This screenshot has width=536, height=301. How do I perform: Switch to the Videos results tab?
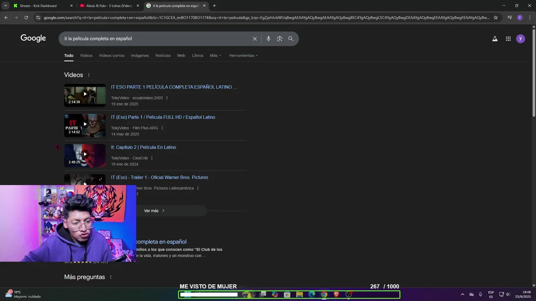click(x=86, y=56)
